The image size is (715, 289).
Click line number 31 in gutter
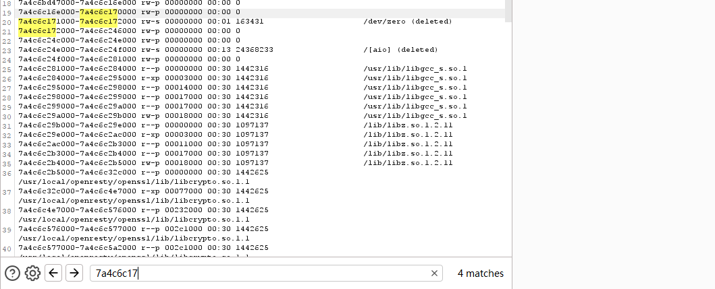point(7,125)
